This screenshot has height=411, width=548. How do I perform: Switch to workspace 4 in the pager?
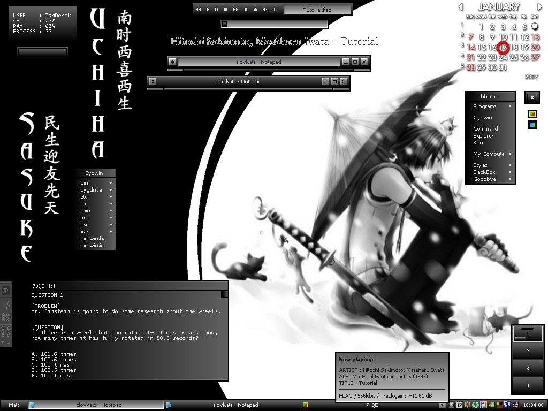(x=528, y=385)
